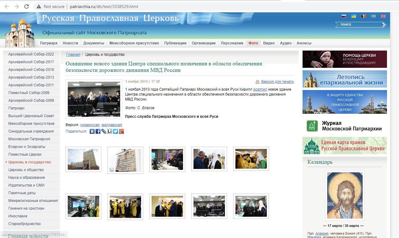This screenshot has width=399, height=238.
Task: Open Версия для печати print link
Action: point(277,82)
